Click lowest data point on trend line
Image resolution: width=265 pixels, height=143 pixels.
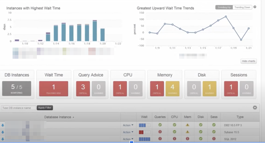click(241, 40)
